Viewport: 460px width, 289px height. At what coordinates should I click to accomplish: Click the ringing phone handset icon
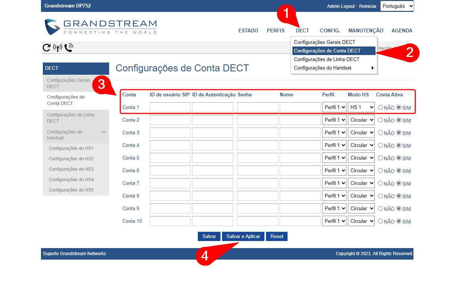pyautogui.click(x=69, y=48)
